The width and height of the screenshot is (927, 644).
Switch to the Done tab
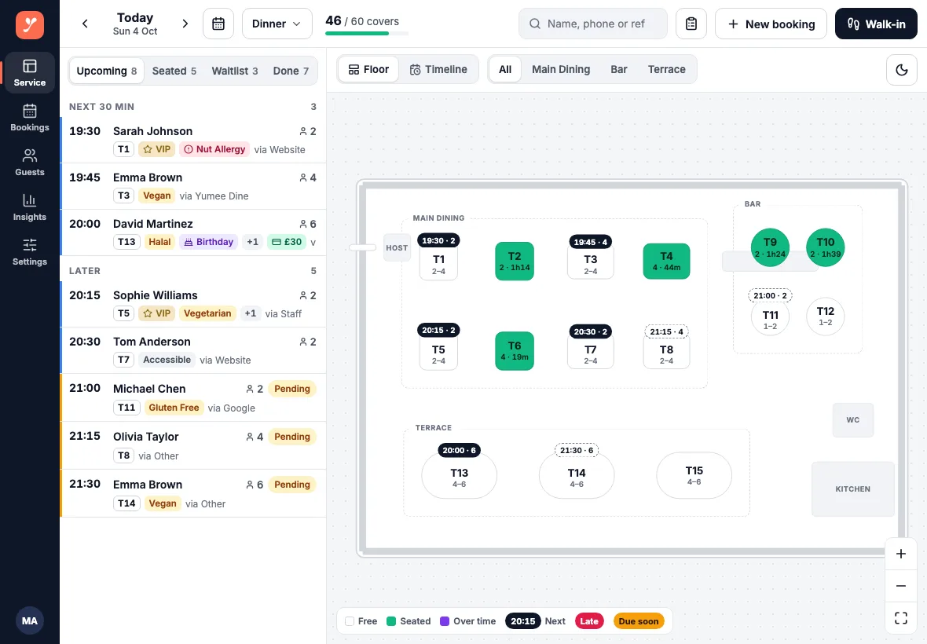[291, 71]
